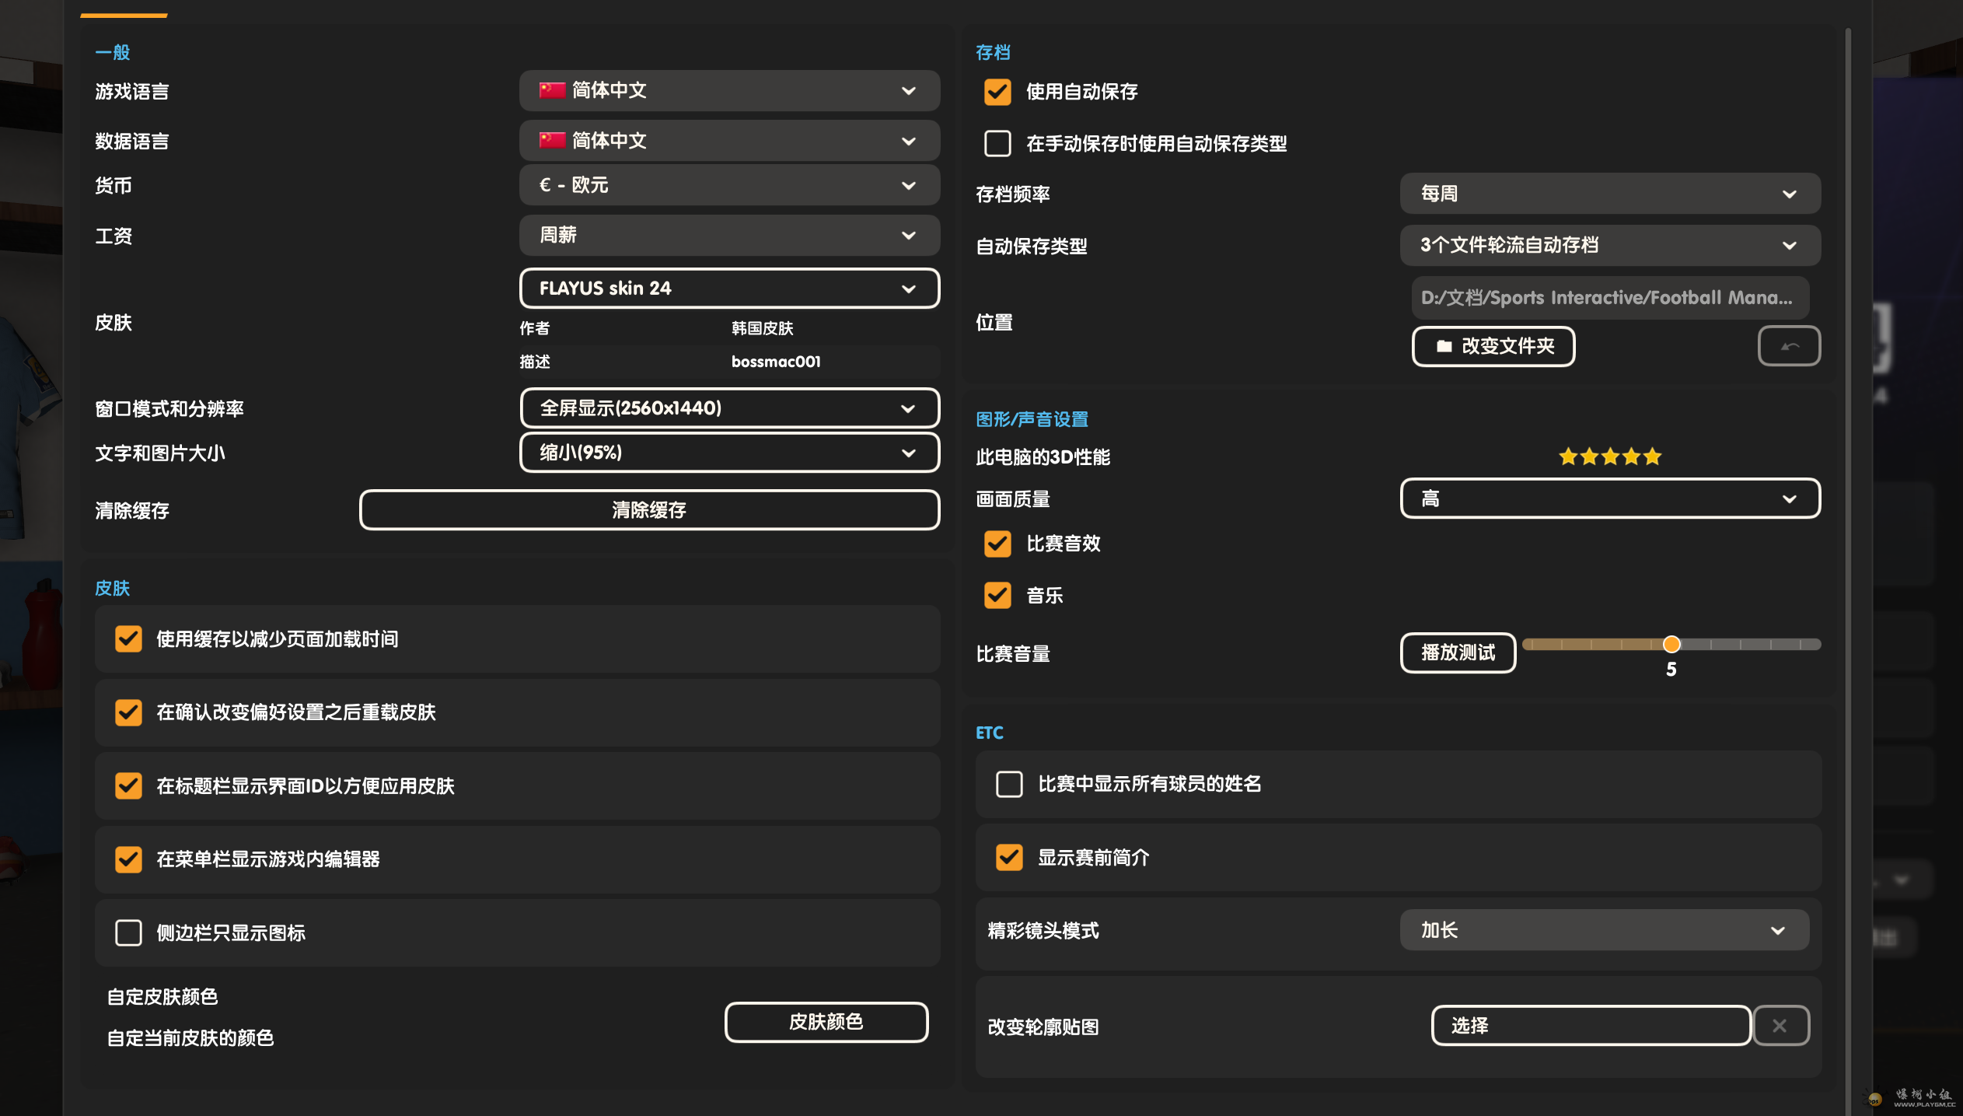Disable 使用自动保存 checkbox
Image resolution: width=1963 pixels, height=1116 pixels.
coord(997,92)
